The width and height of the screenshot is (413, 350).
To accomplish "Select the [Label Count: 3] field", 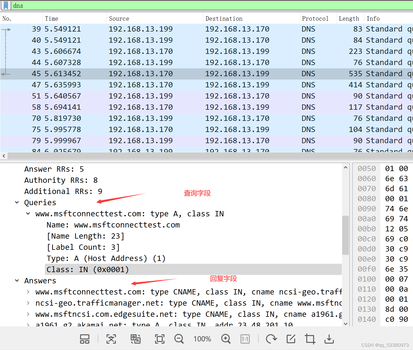I will pyautogui.click(x=83, y=247).
